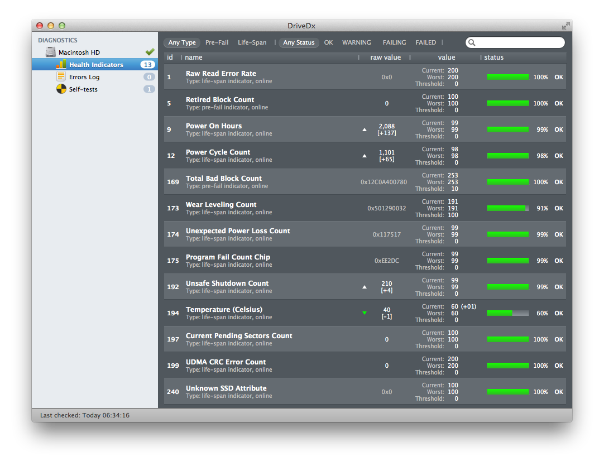
Task: Select the Temperature (Celsius) row
Action: [x=365, y=313]
